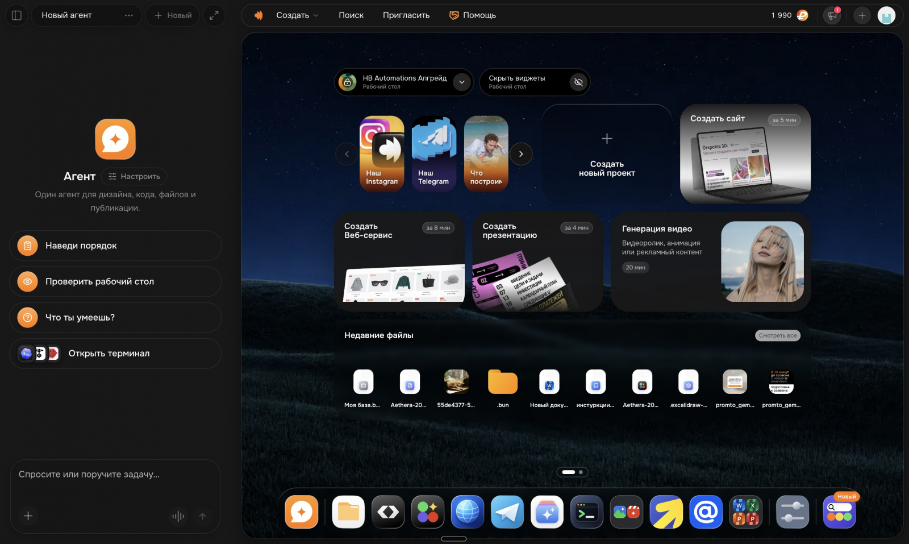Choose the Наведи порядок suggestion
The height and width of the screenshot is (544, 909).
[115, 246]
